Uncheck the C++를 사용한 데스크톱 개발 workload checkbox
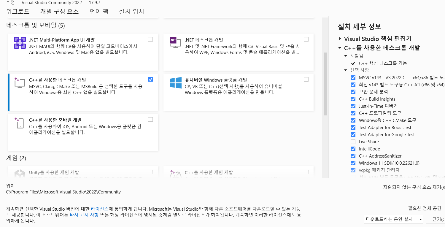 [150, 79]
